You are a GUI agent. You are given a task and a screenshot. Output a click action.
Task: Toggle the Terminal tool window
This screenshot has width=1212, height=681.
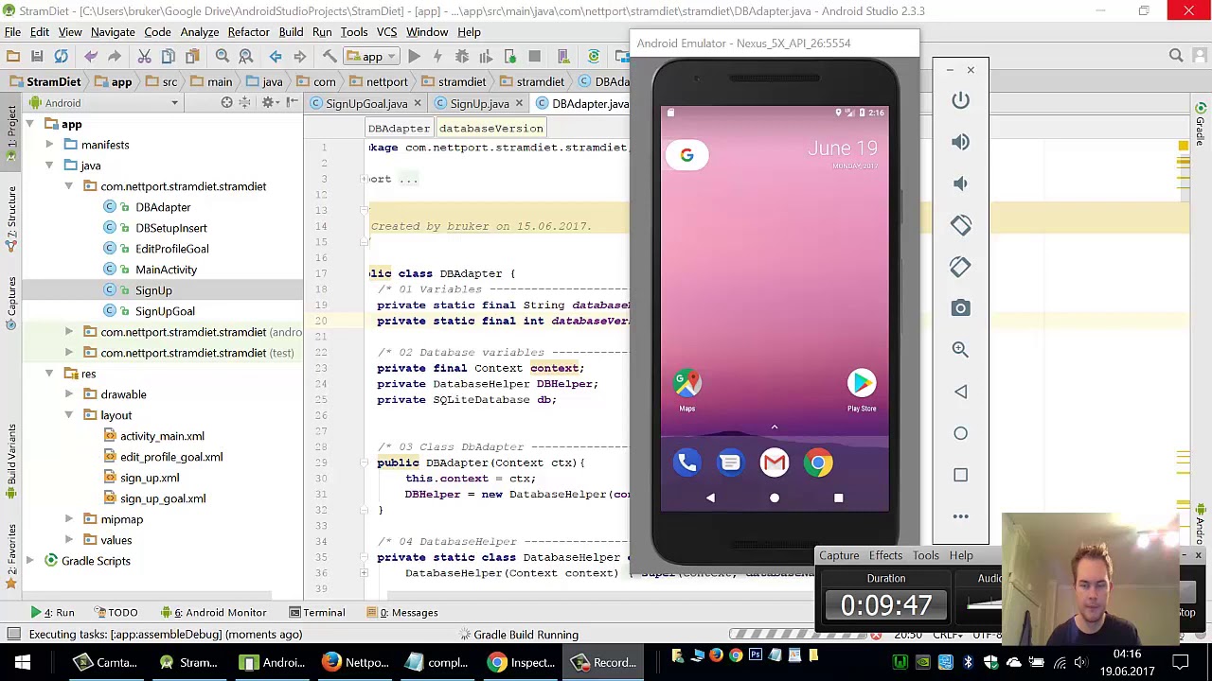coord(317,613)
